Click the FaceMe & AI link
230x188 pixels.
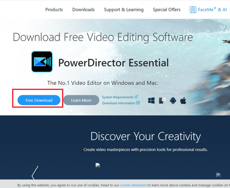coord(212,9)
